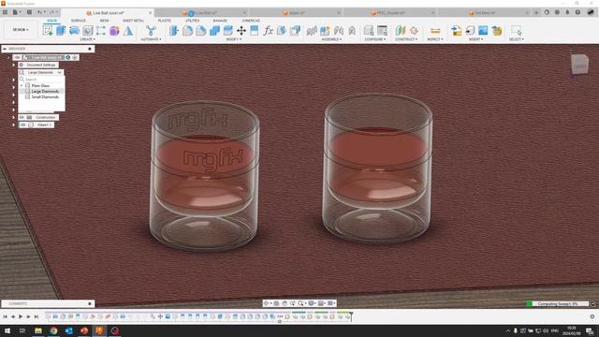Toggle visibility of Construction folder
This screenshot has width=599, height=337.
[22, 117]
